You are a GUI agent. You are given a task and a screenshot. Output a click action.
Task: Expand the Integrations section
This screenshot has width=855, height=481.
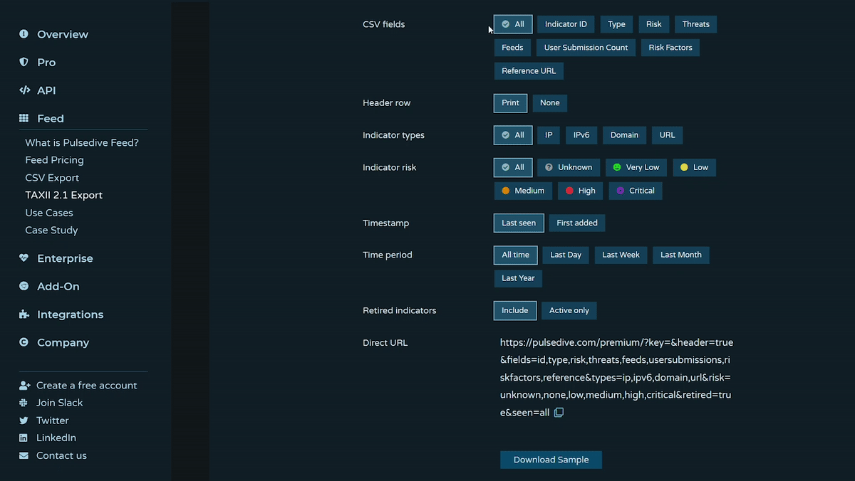click(69, 314)
